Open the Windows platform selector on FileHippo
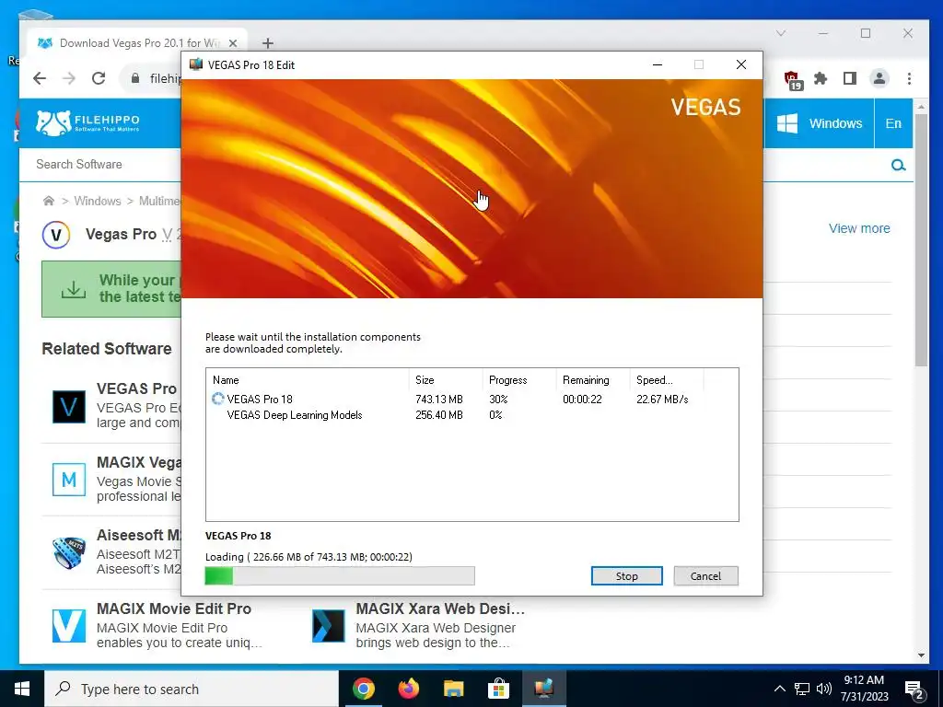The width and height of the screenshot is (943, 707). (819, 123)
